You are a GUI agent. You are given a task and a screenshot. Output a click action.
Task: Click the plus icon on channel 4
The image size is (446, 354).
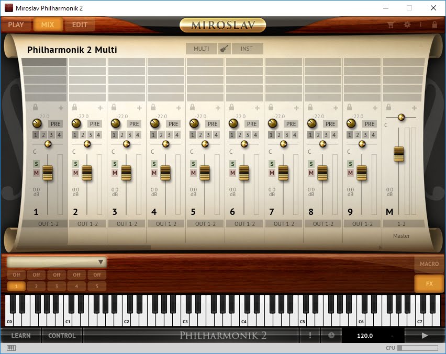(x=179, y=108)
